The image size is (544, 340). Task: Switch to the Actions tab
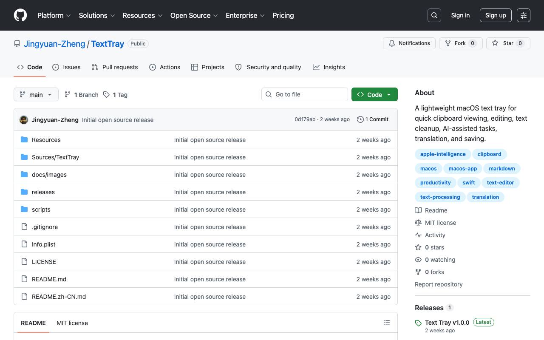[165, 67]
